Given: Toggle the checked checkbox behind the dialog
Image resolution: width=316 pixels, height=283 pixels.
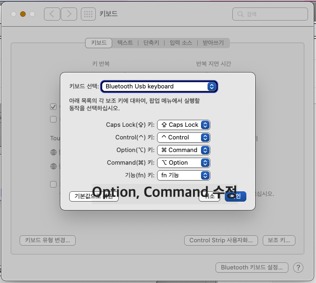Looking at the screenshot, I should (x=53, y=107).
